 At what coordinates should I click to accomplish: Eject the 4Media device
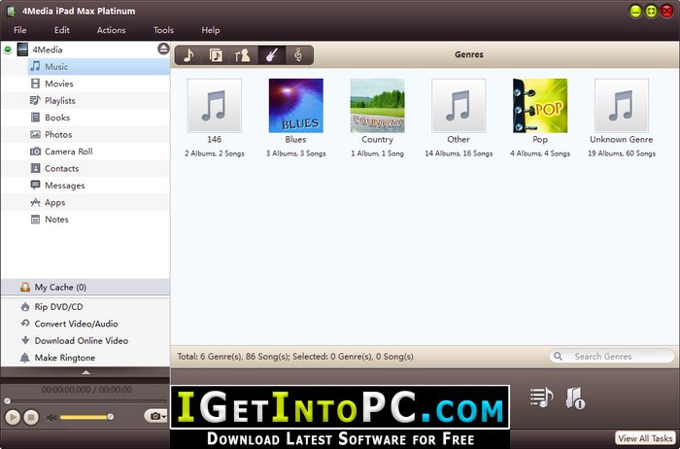(163, 49)
